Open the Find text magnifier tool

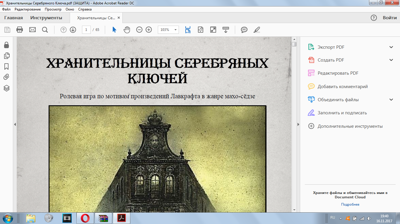click(x=45, y=30)
